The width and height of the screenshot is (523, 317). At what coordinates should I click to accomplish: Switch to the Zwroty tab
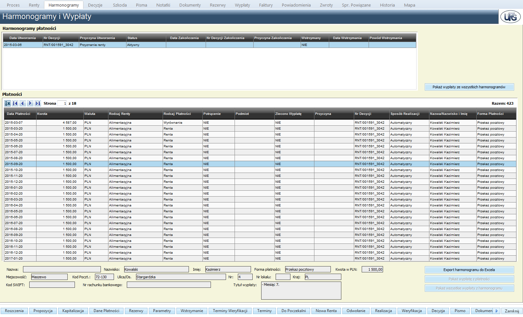coord(326,5)
